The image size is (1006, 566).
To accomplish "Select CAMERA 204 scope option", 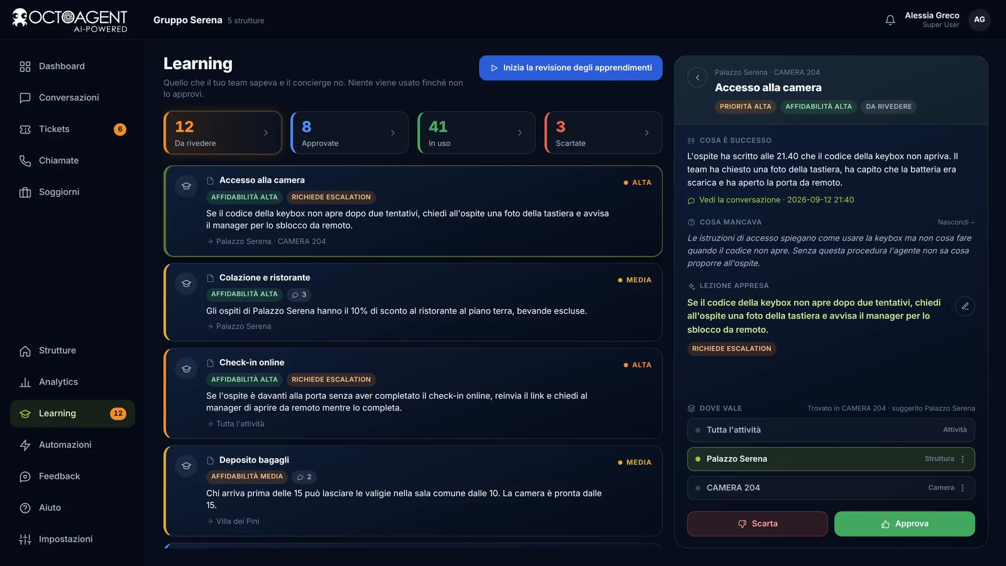I will (x=831, y=488).
